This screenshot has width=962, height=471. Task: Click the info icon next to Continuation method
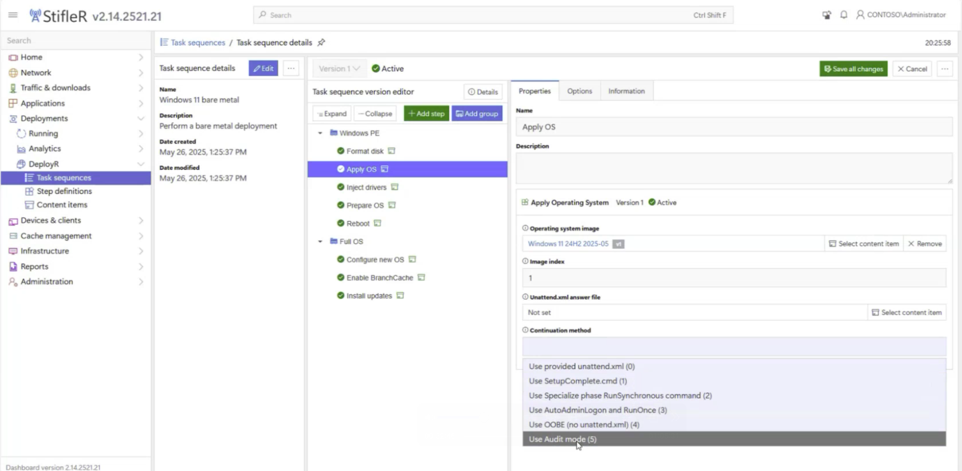coord(525,330)
